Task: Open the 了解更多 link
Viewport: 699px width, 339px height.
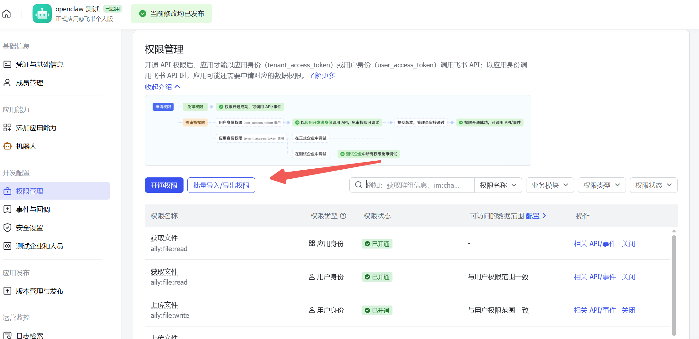Action: click(322, 76)
